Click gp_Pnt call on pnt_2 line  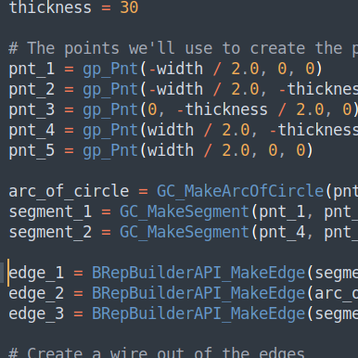pos(110,89)
